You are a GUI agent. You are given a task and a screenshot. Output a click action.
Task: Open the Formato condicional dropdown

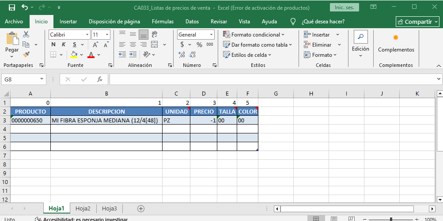click(x=254, y=35)
